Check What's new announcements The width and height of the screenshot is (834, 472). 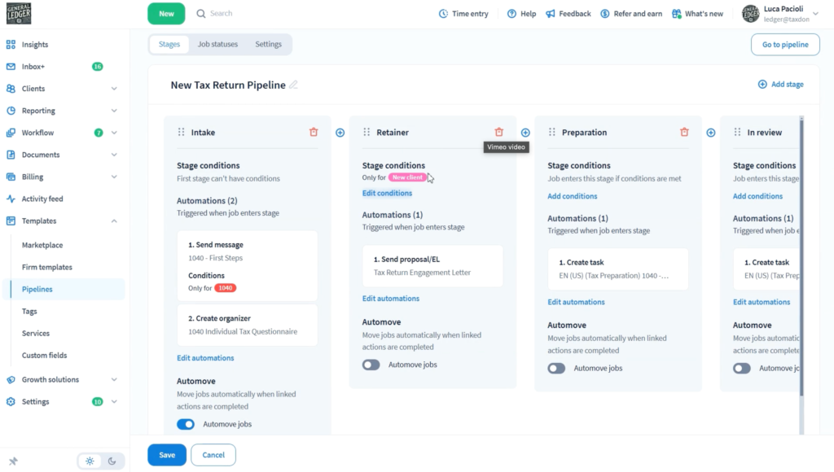(x=697, y=13)
